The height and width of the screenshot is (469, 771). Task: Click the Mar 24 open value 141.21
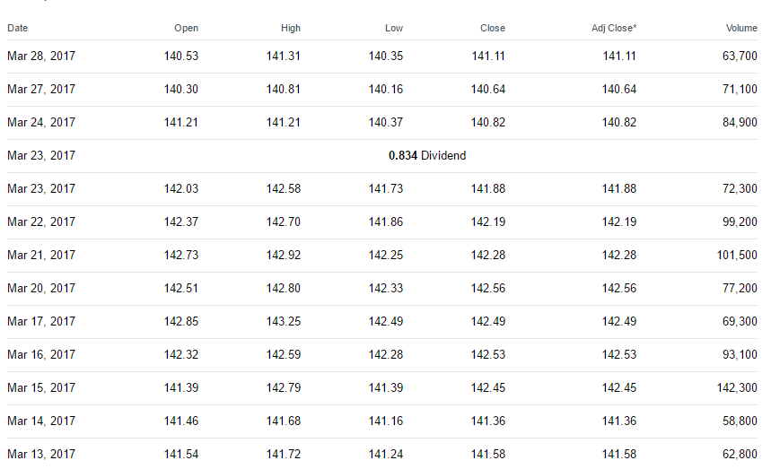[181, 122]
